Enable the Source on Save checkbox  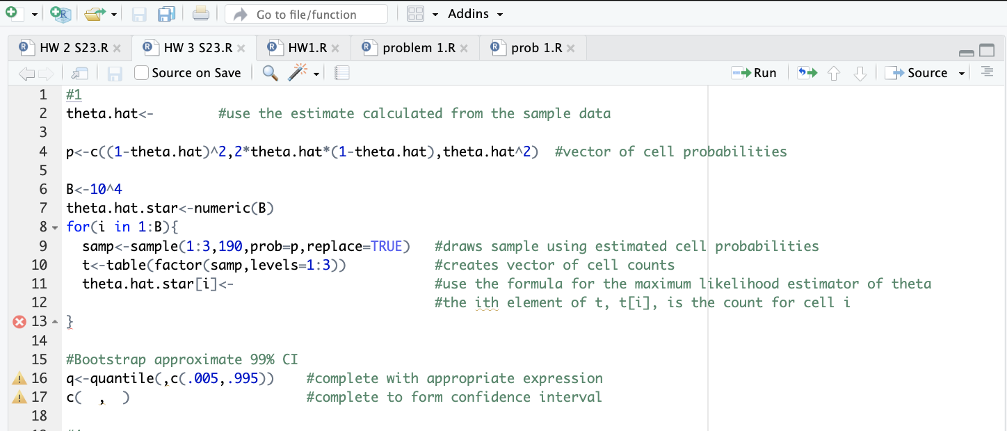click(141, 73)
